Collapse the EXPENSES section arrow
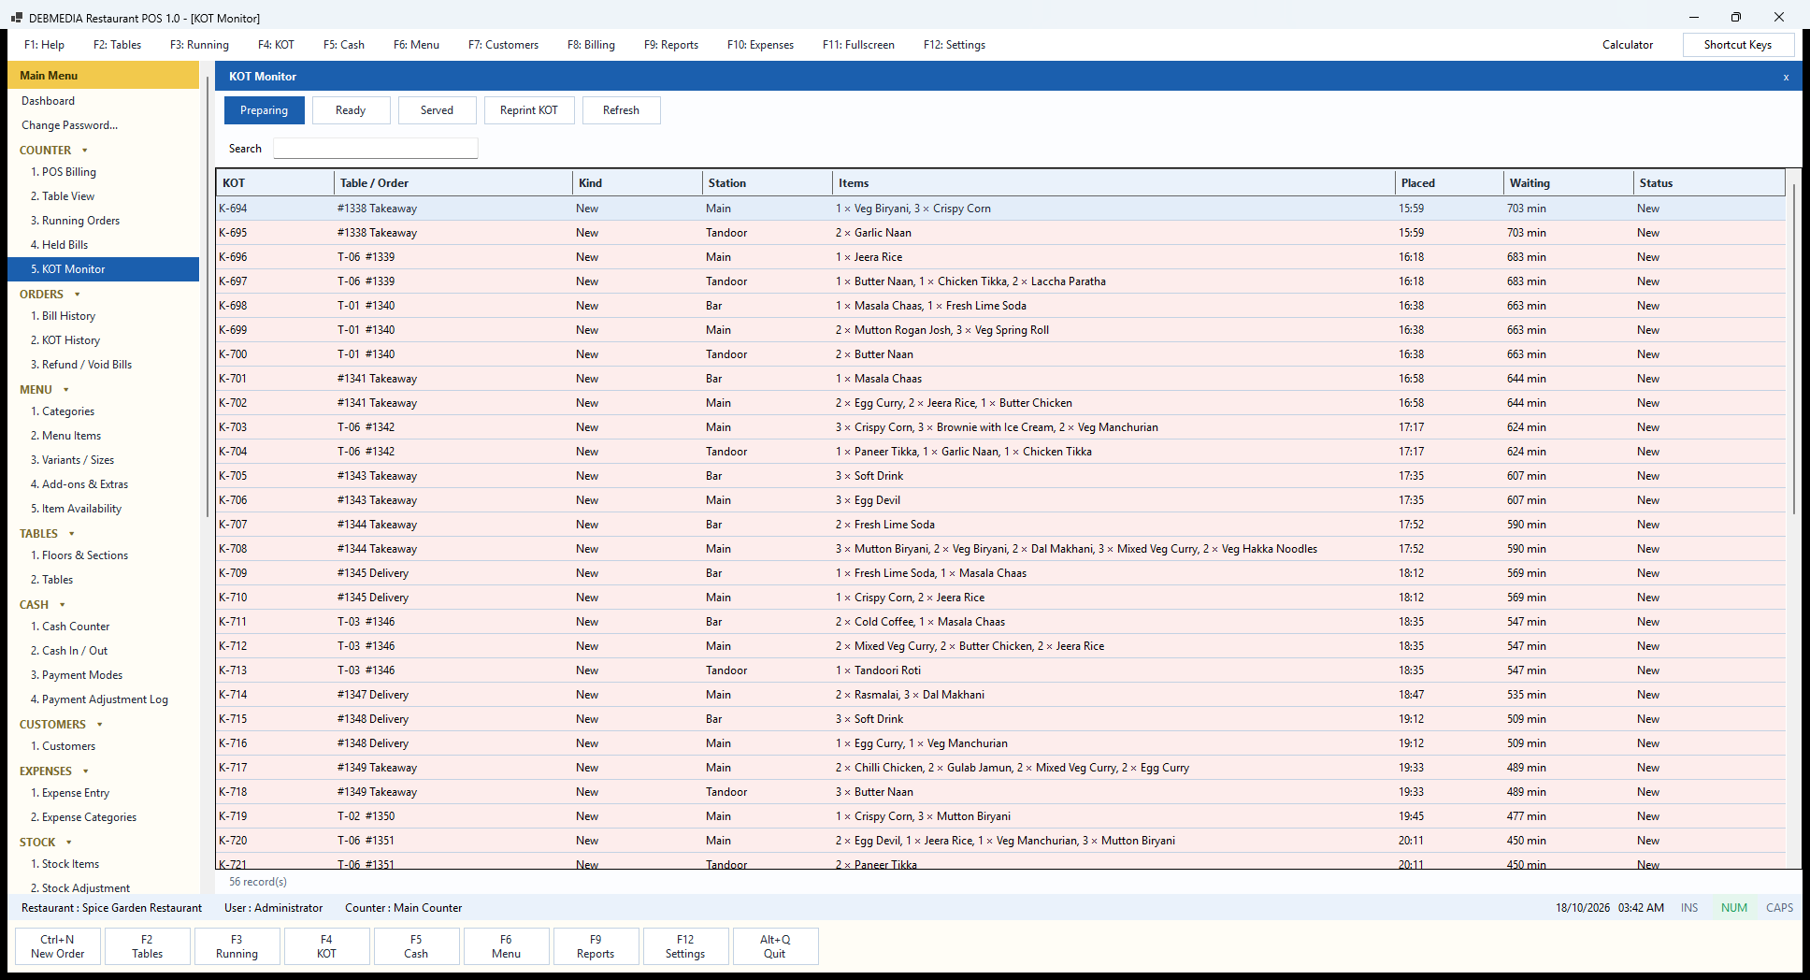 [x=86, y=771]
